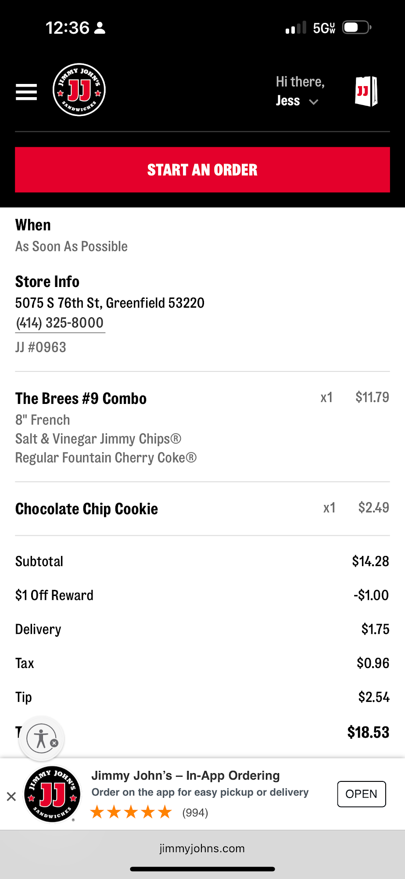Viewport: 405px width, 879px height.
Task: Tap jimmyjohns.com address bar
Action: [x=202, y=848]
